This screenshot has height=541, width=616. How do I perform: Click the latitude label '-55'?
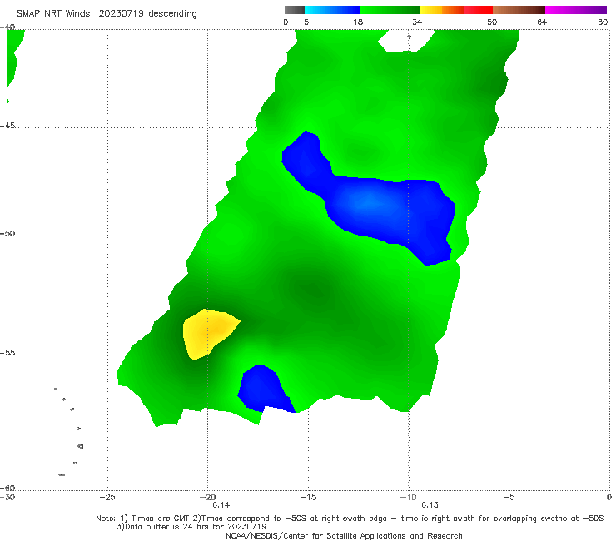click(7, 352)
